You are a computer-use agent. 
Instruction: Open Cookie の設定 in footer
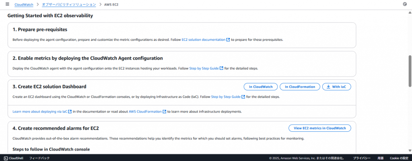399,158
